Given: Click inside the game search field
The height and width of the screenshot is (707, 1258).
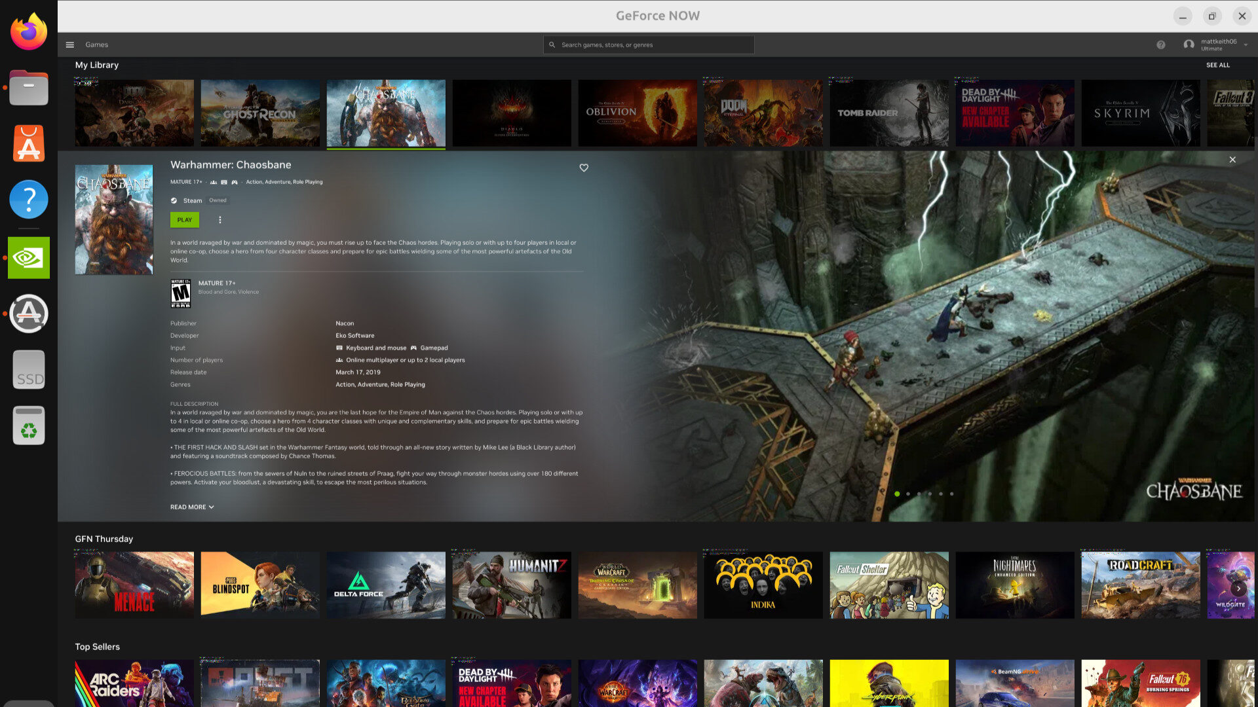Looking at the screenshot, I should 649,44.
